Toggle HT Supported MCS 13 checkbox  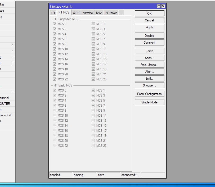(93, 54)
